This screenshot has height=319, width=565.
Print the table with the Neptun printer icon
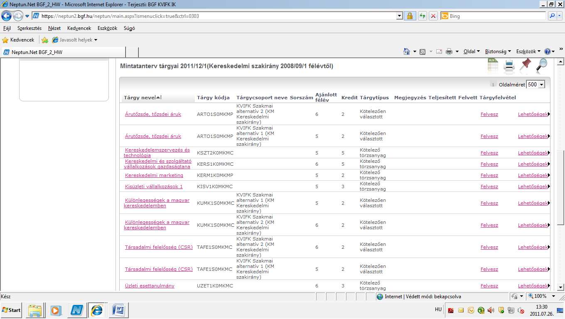coord(509,66)
